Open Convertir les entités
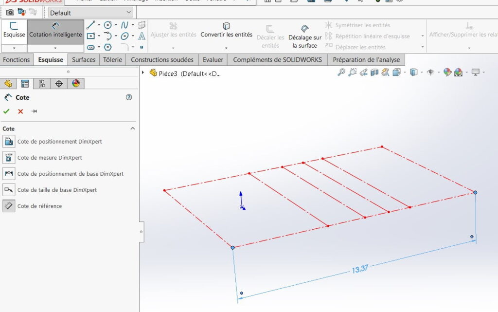This screenshot has height=312, width=498. (x=226, y=31)
